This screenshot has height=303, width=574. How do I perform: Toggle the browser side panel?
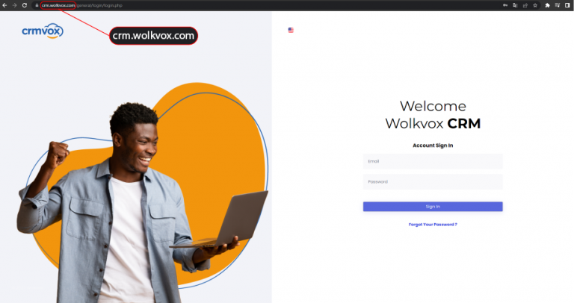[x=567, y=5]
